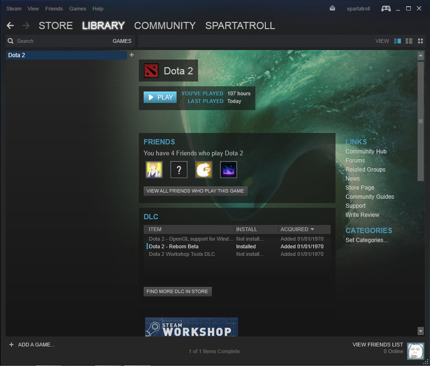Switch to detail view icon
Screen dimensions: 430x366
[x=397, y=41]
